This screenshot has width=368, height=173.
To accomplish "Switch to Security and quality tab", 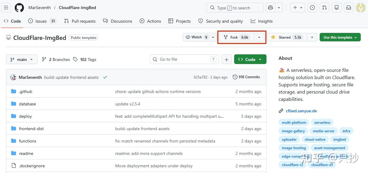I will (221, 21).
